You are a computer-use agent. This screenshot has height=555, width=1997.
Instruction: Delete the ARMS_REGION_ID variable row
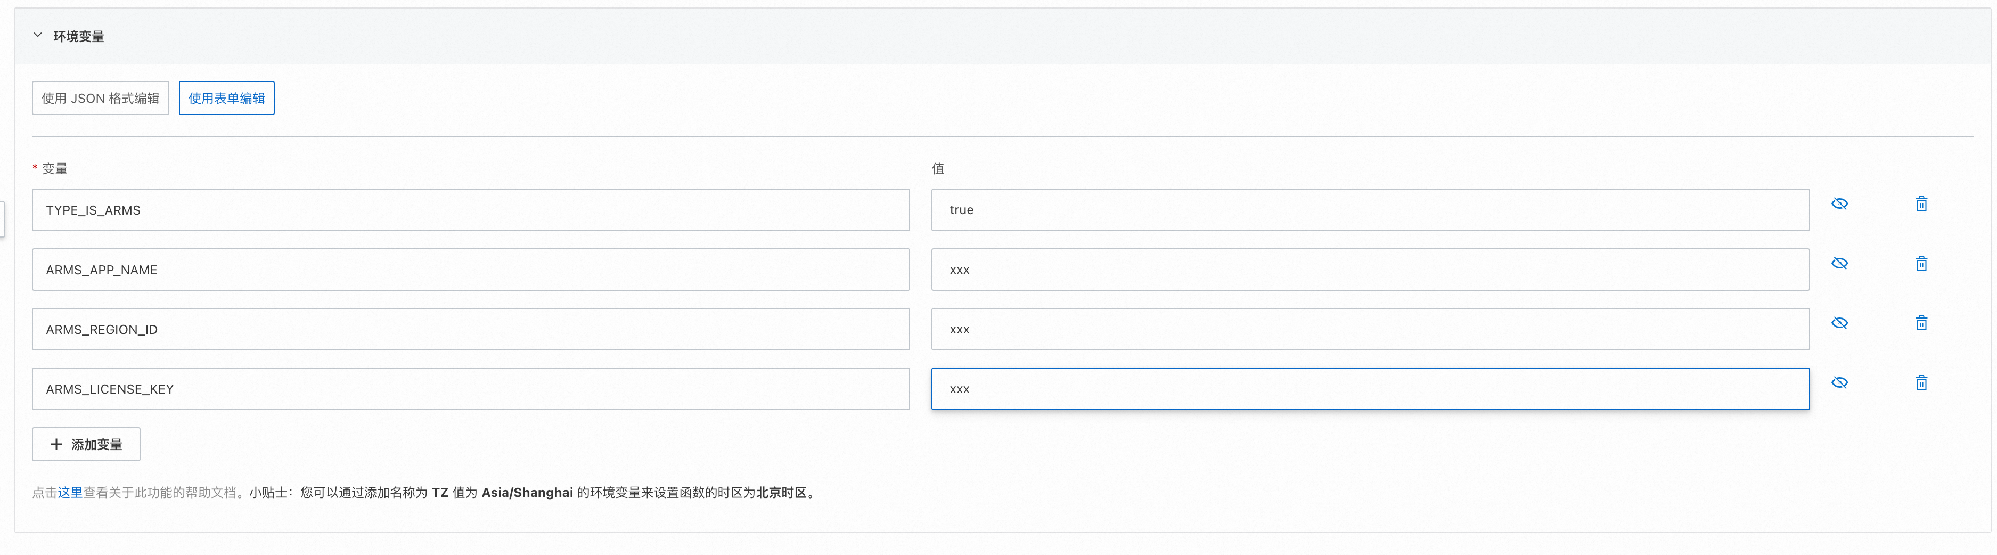click(x=1922, y=323)
